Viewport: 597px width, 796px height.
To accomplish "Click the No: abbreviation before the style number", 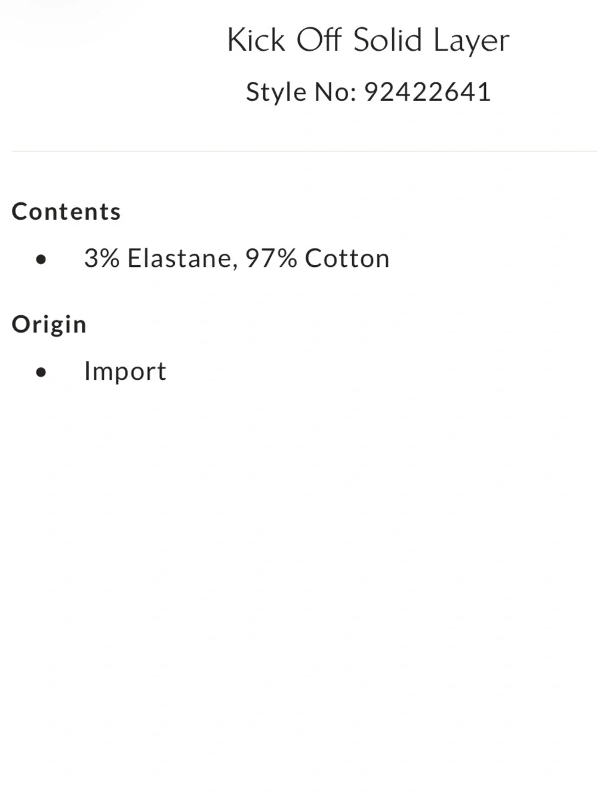I will point(336,92).
